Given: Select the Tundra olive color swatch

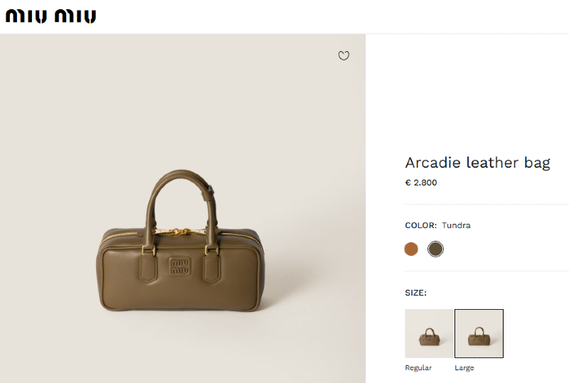Looking at the screenshot, I should [435, 249].
